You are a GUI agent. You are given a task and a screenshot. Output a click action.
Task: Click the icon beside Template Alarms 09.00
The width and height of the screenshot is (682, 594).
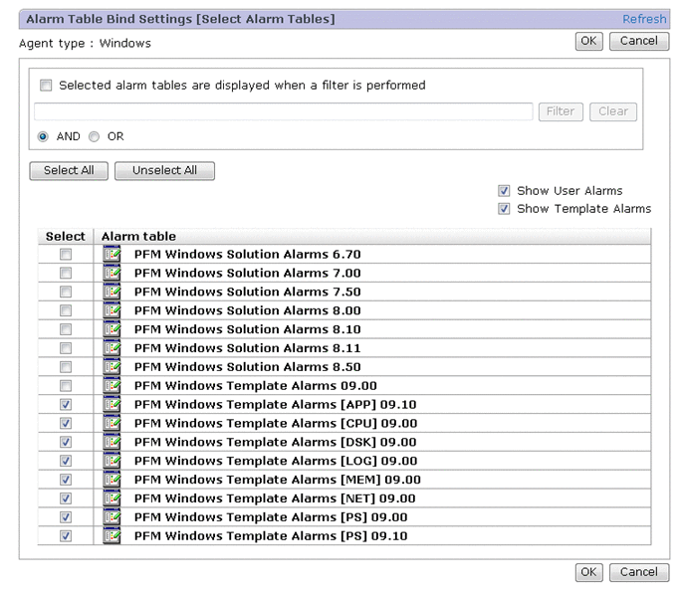pyautogui.click(x=112, y=385)
